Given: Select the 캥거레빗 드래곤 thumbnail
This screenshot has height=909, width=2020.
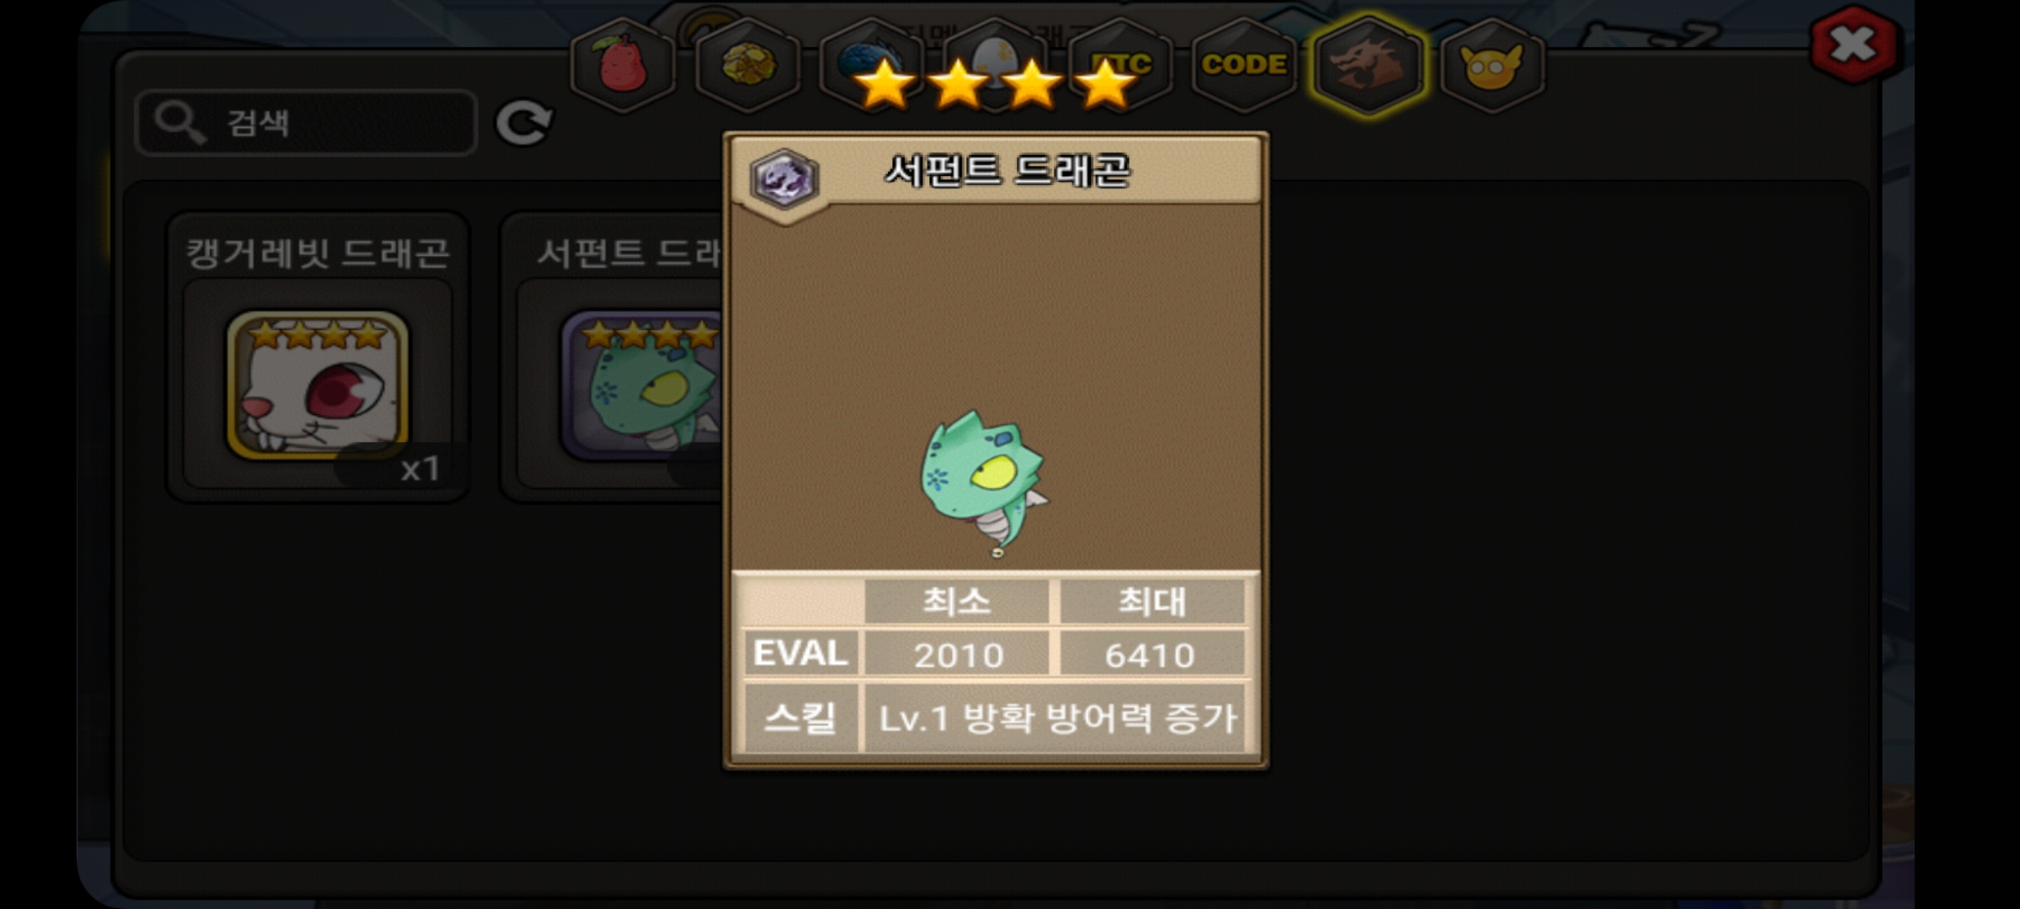Looking at the screenshot, I should (x=317, y=385).
